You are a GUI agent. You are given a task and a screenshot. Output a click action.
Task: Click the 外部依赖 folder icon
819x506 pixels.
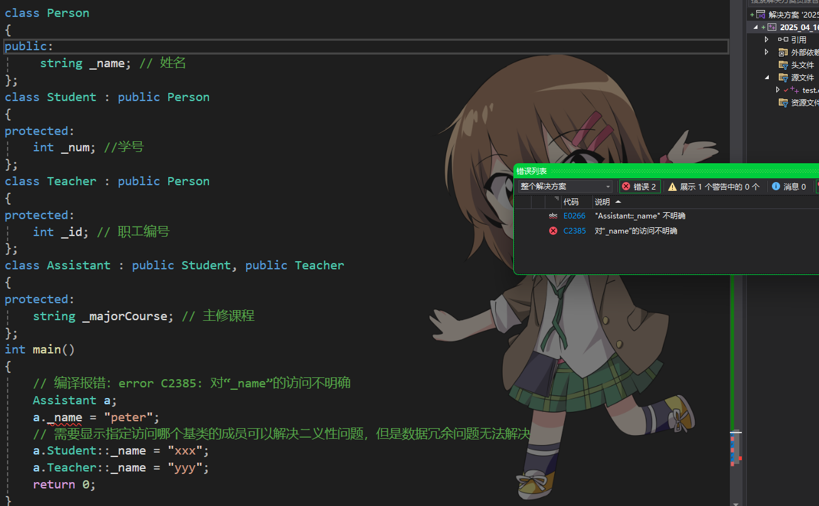(783, 52)
